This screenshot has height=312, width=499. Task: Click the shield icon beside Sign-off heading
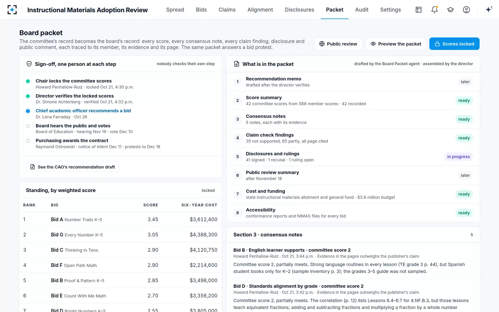click(29, 64)
